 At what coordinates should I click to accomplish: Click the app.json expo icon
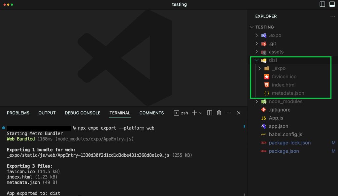pos(264,126)
